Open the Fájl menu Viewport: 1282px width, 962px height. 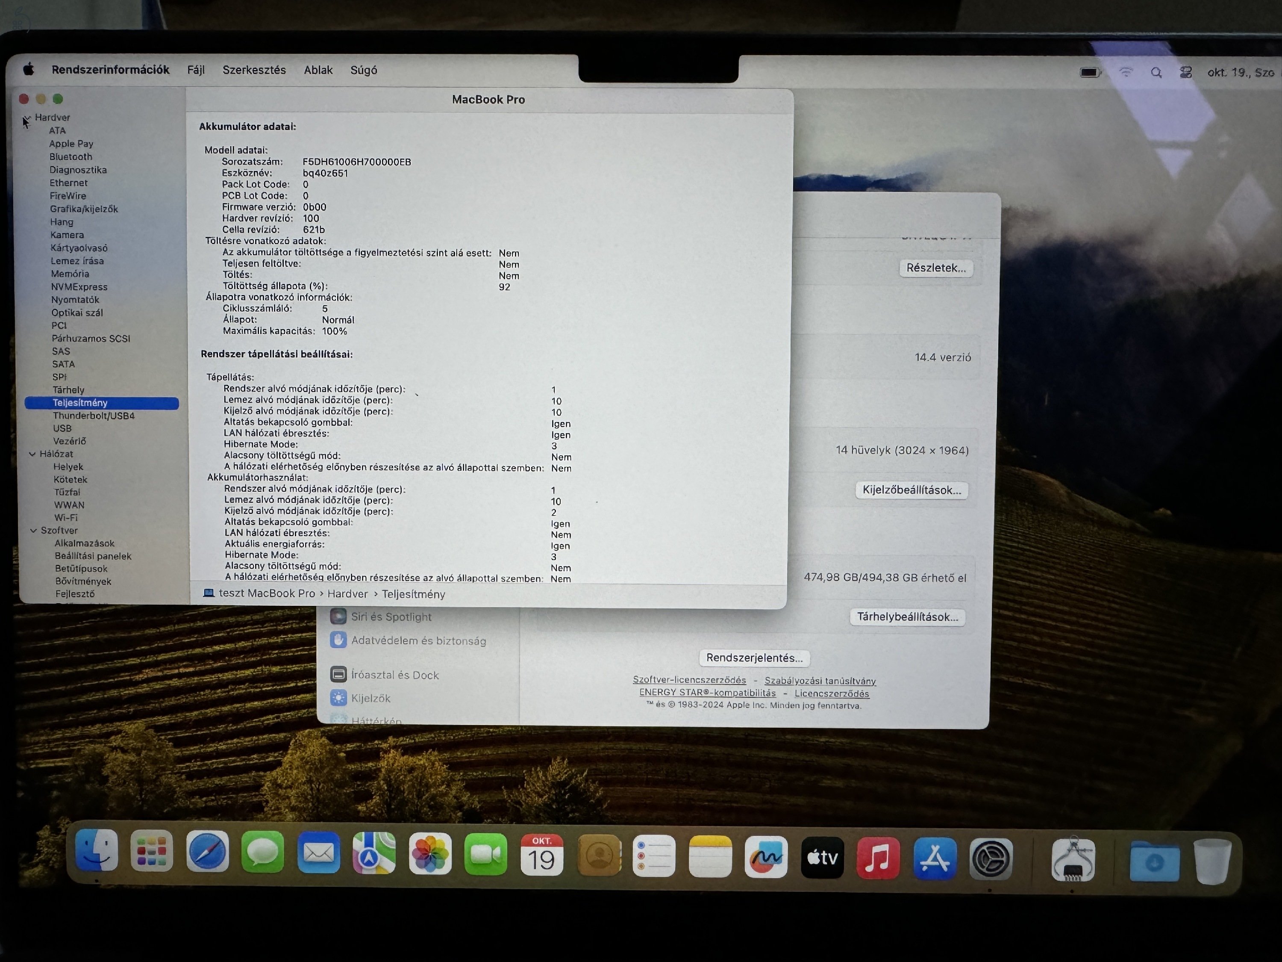pos(196,70)
